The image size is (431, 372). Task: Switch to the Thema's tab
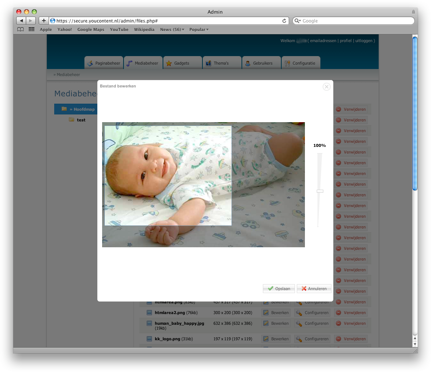[221, 63]
